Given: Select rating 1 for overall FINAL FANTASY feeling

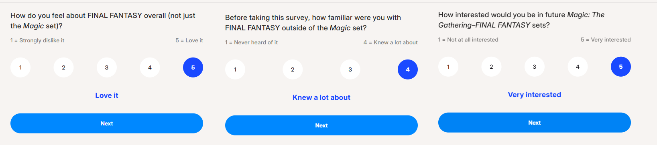Looking at the screenshot, I should (20, 68).
